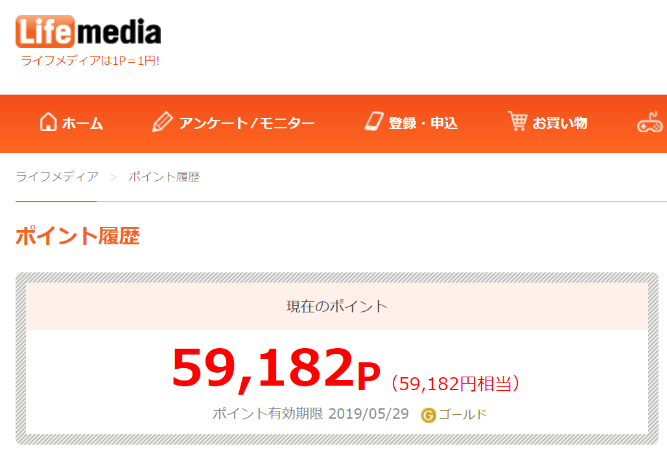Go to 登録・申込 section
Screen dimensions: 667x455
click(x=423, y=123)
